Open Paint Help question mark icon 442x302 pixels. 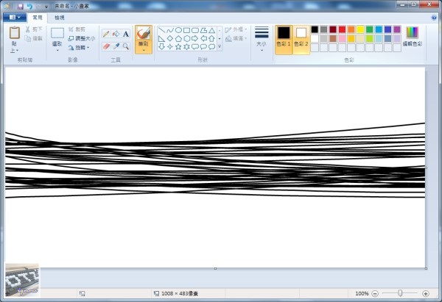pyautogui.click(x=434, y=18)
